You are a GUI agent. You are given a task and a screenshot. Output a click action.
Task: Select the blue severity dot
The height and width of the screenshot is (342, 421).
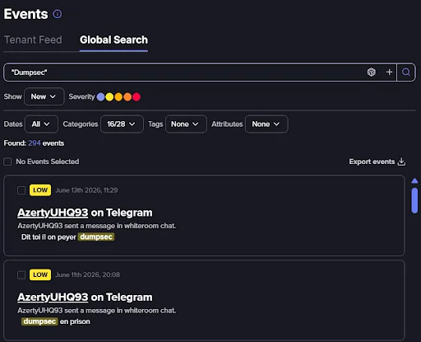tap(100, 96)
